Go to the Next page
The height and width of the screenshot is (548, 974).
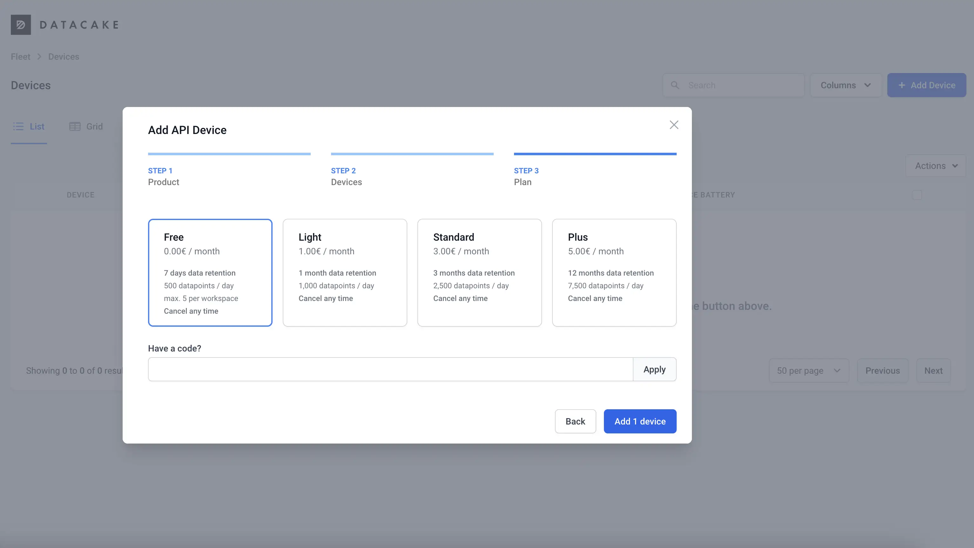tap(933, 371)
